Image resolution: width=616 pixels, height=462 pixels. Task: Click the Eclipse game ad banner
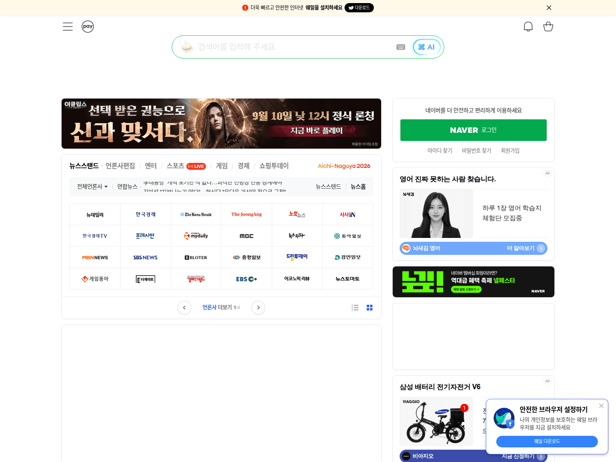click(x=221, y=124)
